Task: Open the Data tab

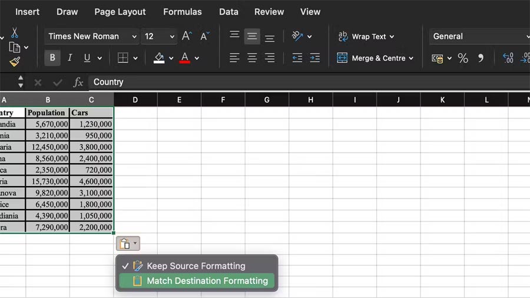Action: (228, 12)
